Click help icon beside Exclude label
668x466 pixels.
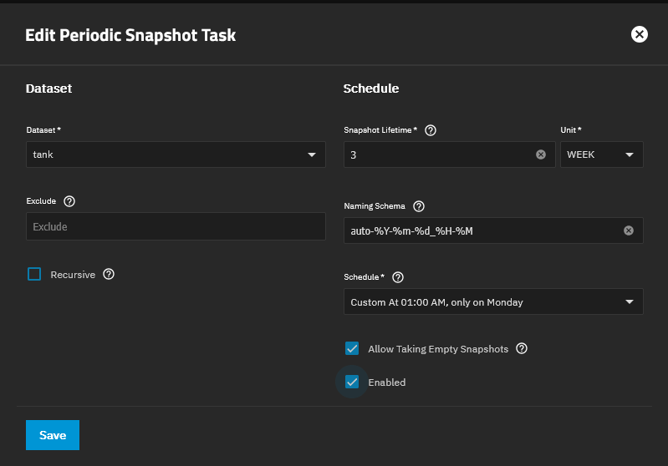(69, 201)
